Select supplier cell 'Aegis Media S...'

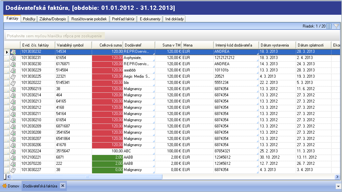point(139,76)
